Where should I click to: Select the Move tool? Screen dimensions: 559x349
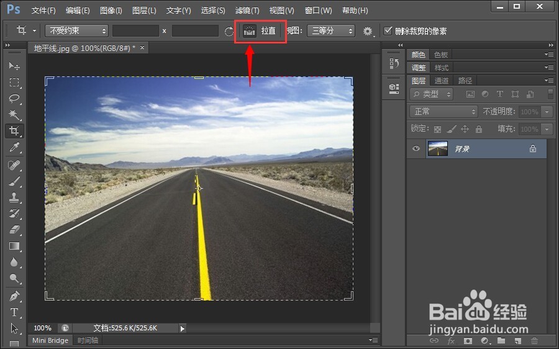pos(14,66)
